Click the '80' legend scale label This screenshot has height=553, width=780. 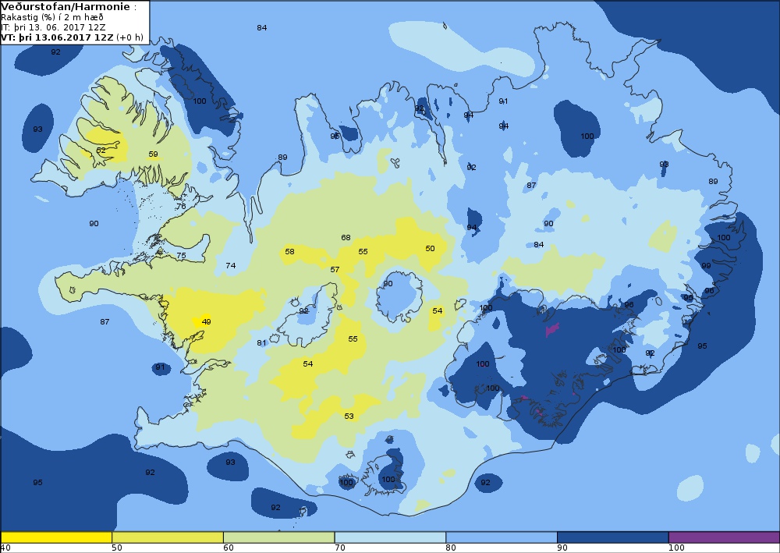451,548
